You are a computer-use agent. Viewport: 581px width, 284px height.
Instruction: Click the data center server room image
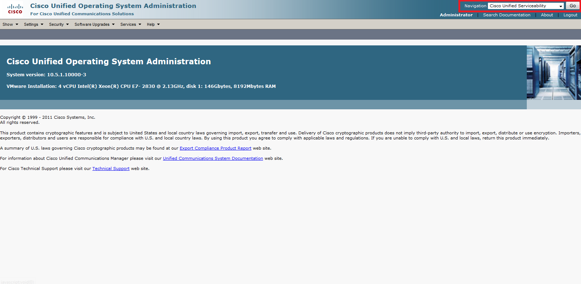554,73
